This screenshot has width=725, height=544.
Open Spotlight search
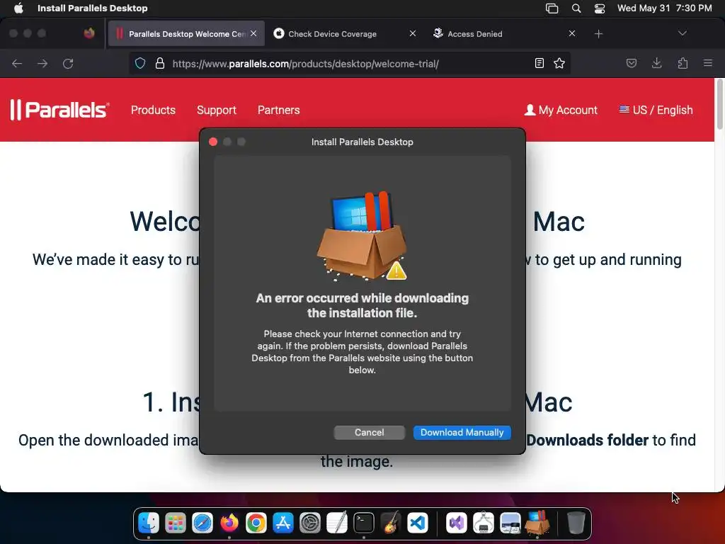[576, 8]
